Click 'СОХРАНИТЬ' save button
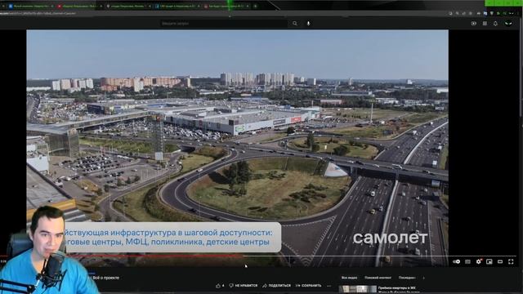This screenshot has height=294, width=523. (309, 286)
